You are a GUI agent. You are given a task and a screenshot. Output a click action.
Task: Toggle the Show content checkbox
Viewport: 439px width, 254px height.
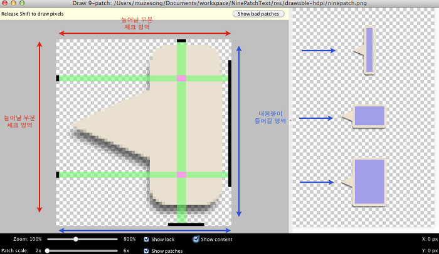click(x=196, y=239)
